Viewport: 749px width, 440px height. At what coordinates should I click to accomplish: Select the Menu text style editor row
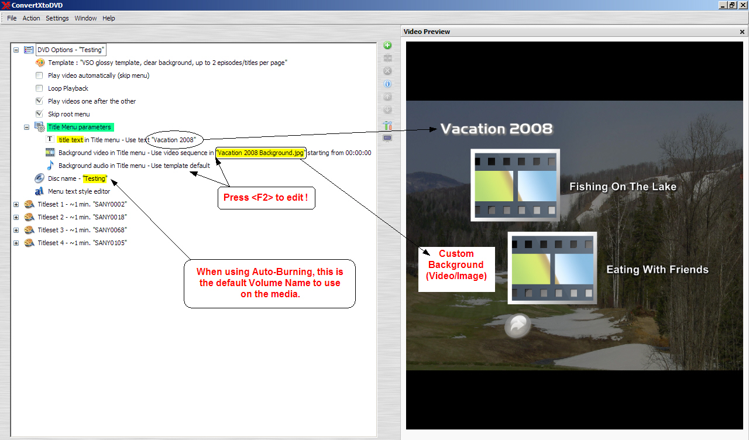pos(79,191)
